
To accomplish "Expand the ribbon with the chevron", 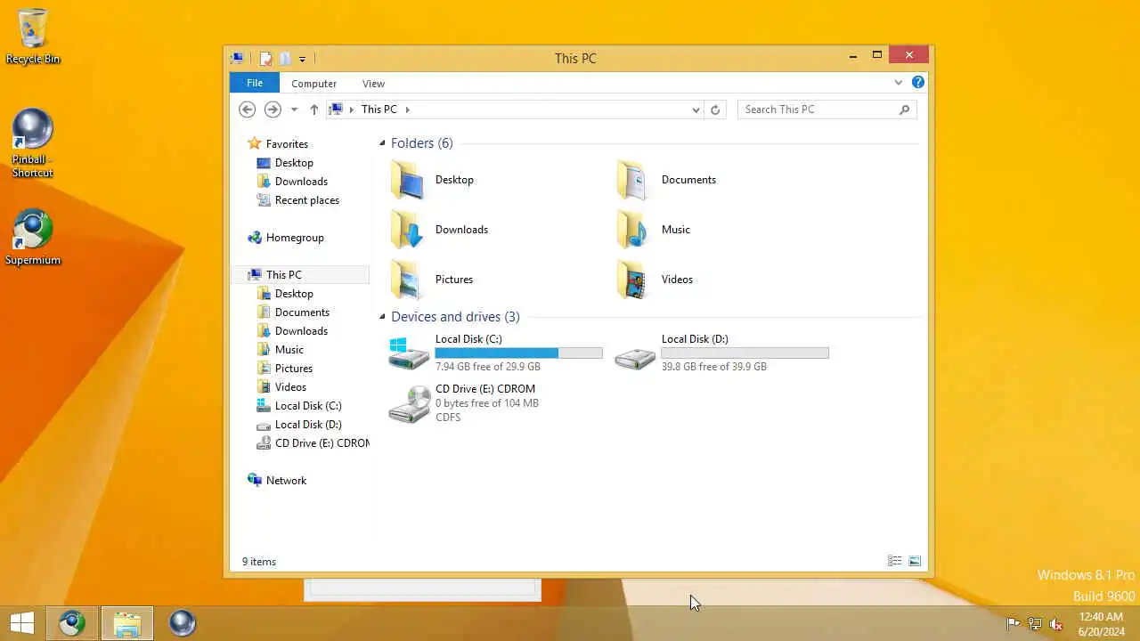I will [x=898, y=83].
